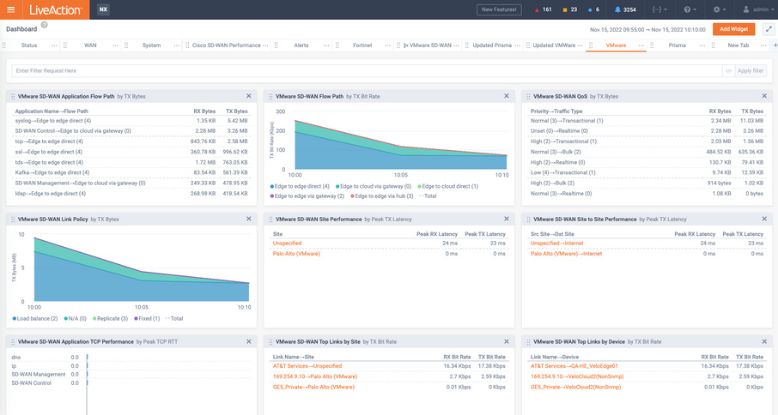Open notifications bell showing 3254

[x=625, y=9]
